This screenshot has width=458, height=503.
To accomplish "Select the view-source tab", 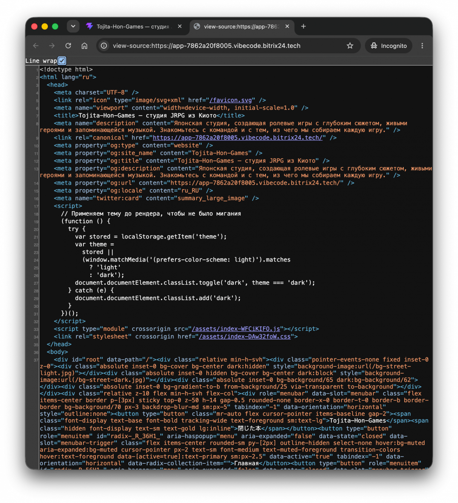I will pyautogui.click(x=241, y=26).
